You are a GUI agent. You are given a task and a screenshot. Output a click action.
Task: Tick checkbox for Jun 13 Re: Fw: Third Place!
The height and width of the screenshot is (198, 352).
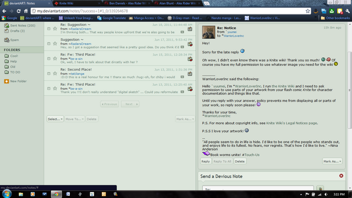(x=49, y=89)
